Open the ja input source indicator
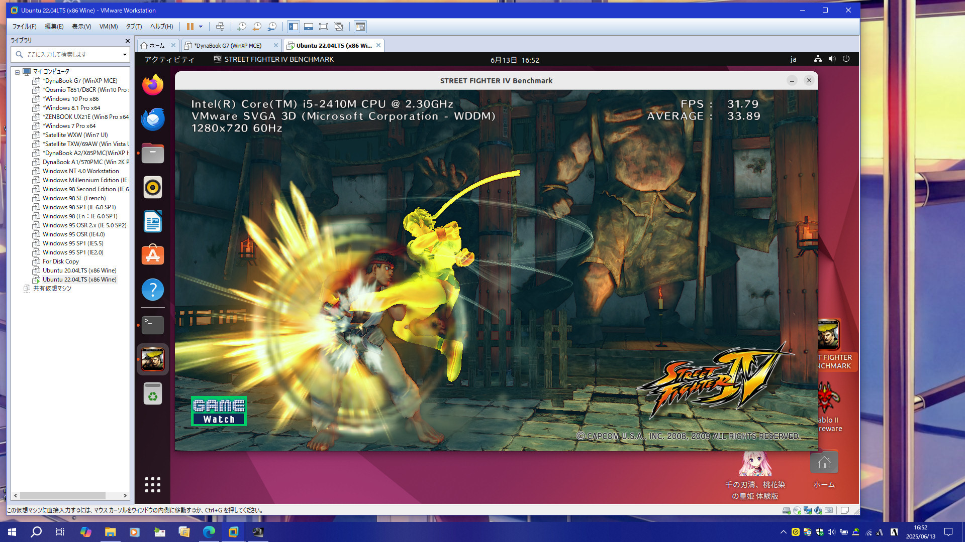Image resolution: width=965 pixels, height=542 pixels. (793, 59)
